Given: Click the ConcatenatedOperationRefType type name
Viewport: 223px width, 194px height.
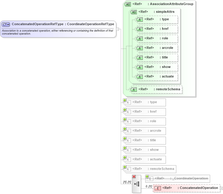Looking at the screenshot, I should point(38,24).
